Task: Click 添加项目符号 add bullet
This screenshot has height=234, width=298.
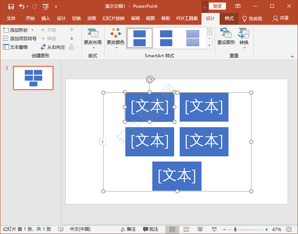Action: coord(20,38)
